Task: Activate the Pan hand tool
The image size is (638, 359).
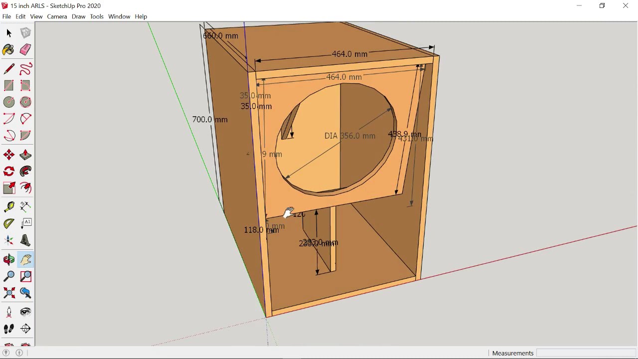Action: tap(25, 259)
